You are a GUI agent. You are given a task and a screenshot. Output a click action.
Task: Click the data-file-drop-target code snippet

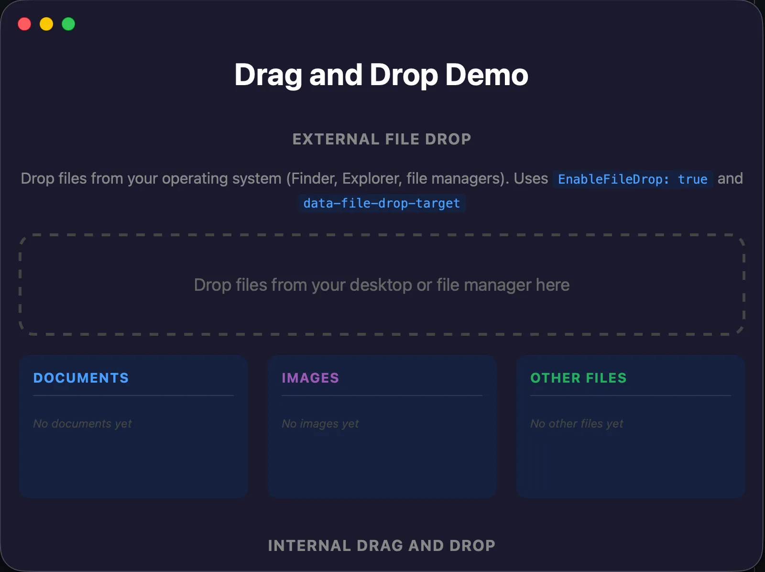tap(382, 203)
